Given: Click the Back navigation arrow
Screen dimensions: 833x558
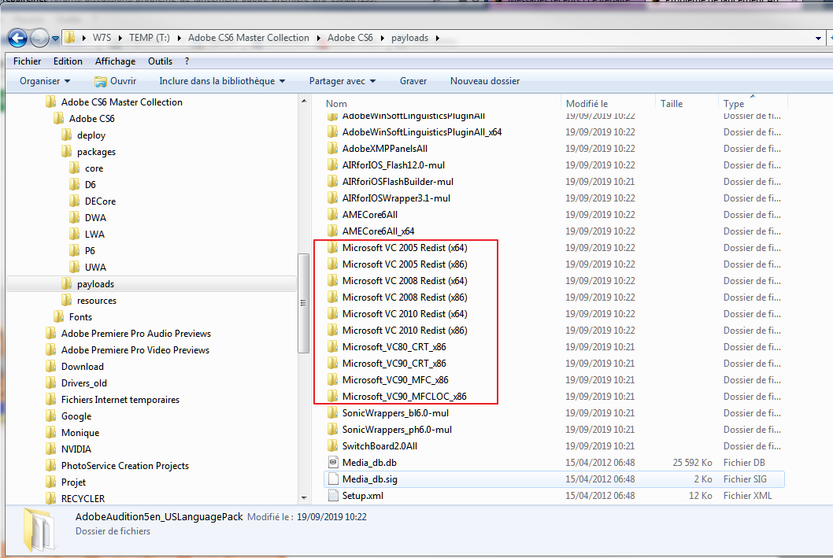Looking at the screenshot, I should click(17, 39).
